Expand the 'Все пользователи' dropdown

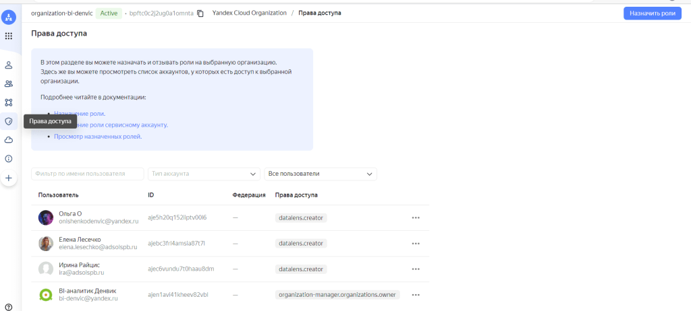tap(321, 174)
